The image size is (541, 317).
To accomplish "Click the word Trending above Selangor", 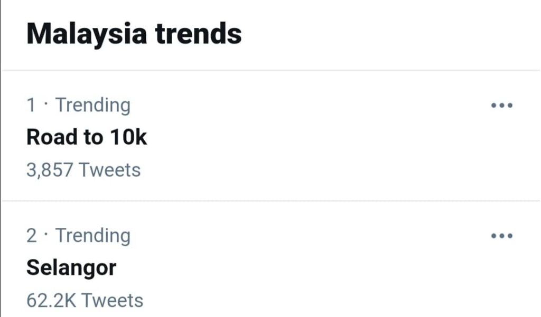I will [x=93, y=235].
